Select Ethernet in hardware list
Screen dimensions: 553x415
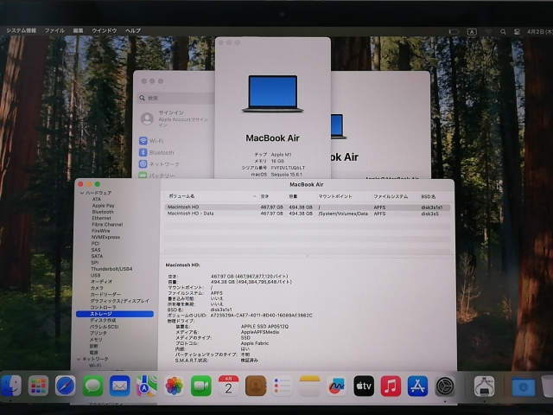pos(101,218)
